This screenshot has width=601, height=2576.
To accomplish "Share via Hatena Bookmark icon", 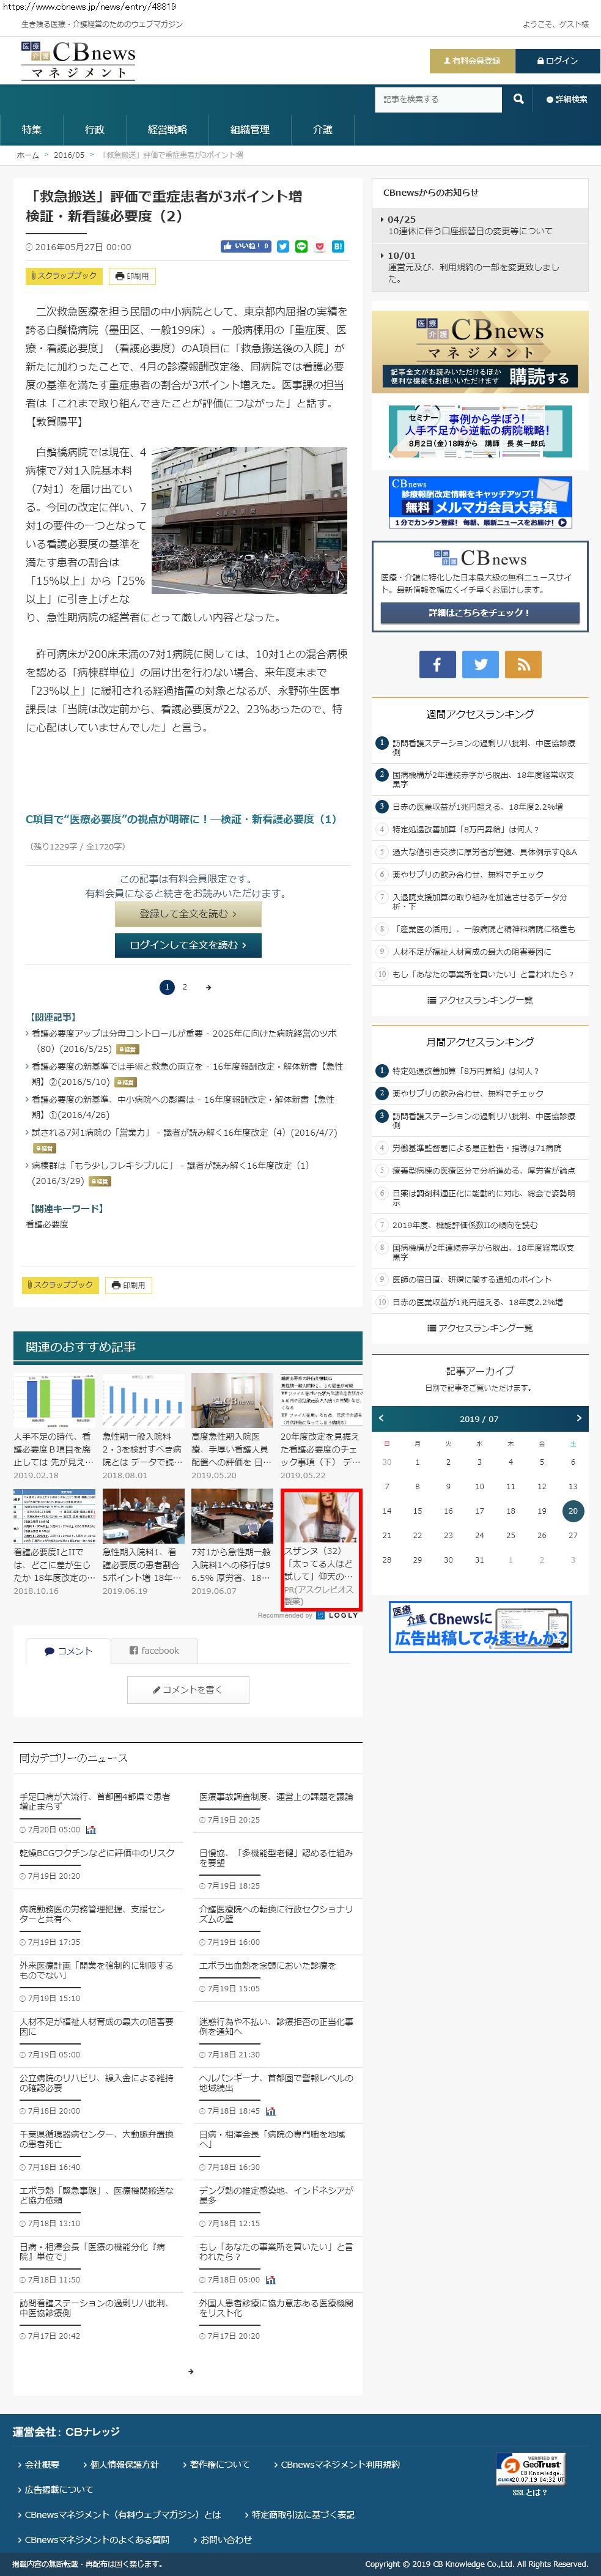I will pyautogui.click(x=338, y=246).
